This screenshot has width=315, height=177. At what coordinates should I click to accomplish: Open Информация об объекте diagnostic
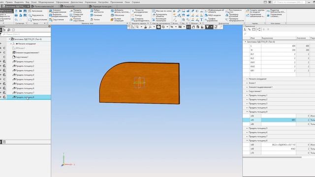[x=215, y=11]
